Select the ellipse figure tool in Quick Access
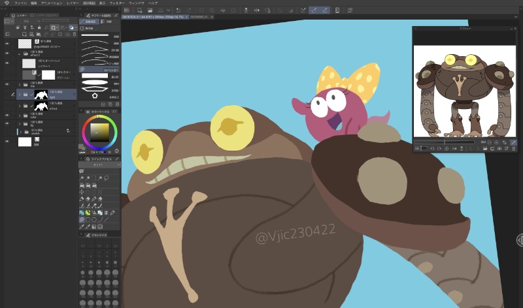The height and width of the screenshot is (308, 523). [x=94, y=220]
